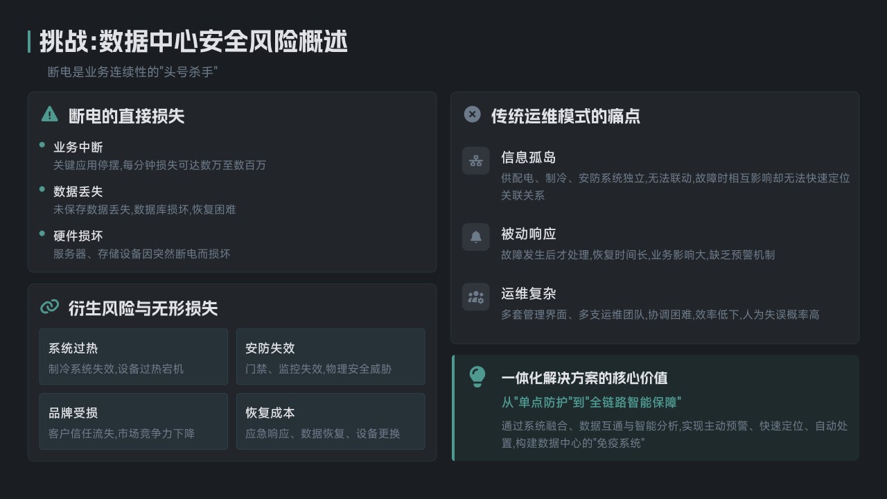This screenshot has height=499, width=887.
Task: Click the network icon next to 信息孤岛
Action: pos(476,161)
